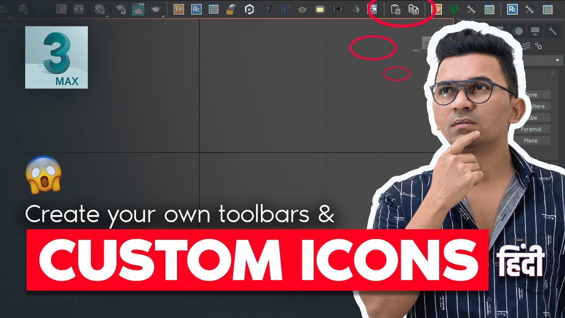565x318 pixels.
Task: Click the green tree toolbar icon
Action: [x=454, y=9]
